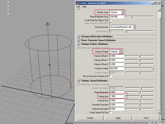Image resolution: width=166 pixels, height=124 pixels.
Task: Click the Close button
Action: [146, 118]
